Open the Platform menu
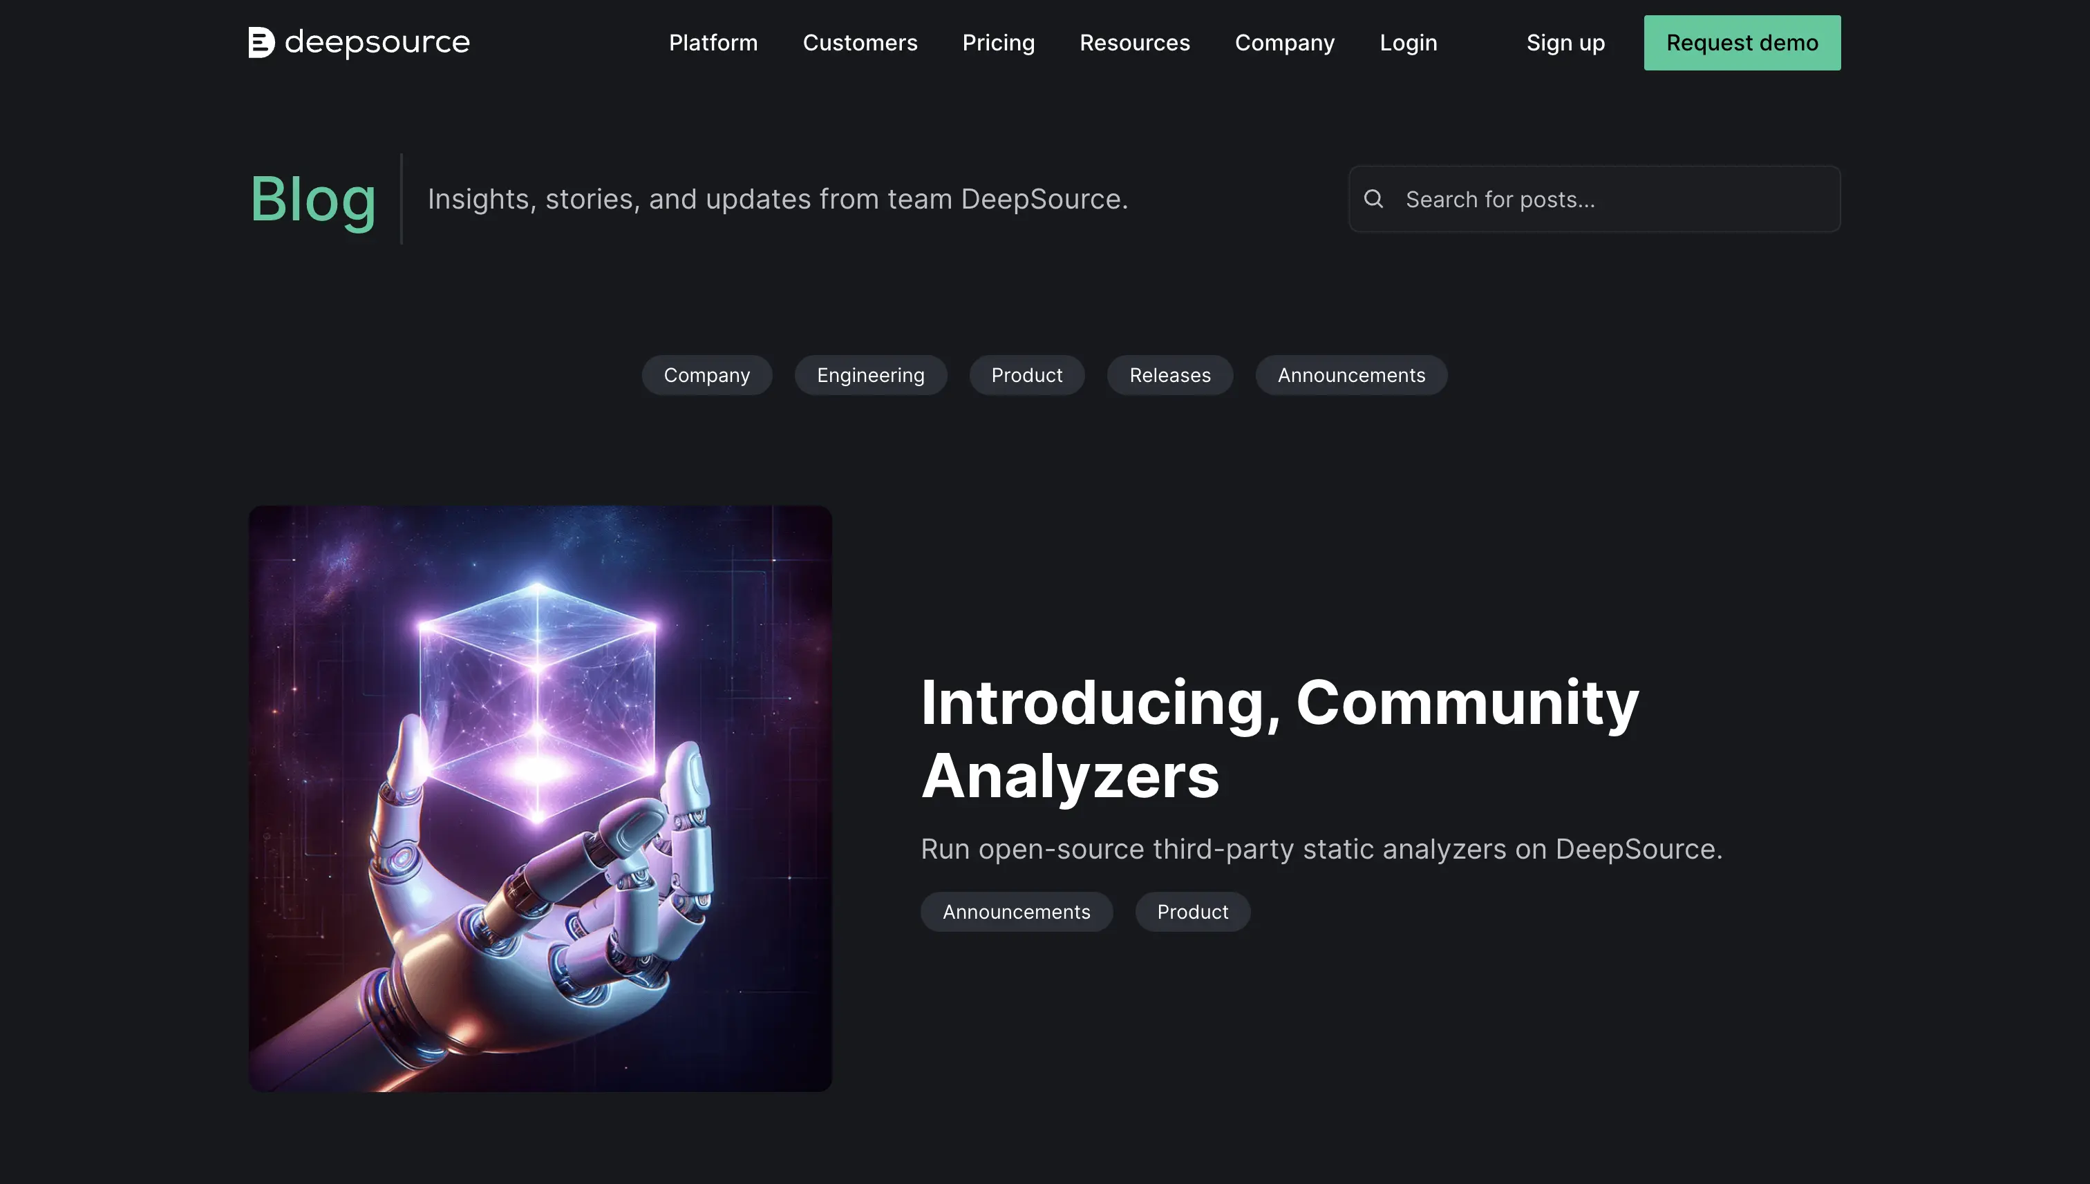Viewport: 2090px width, 1184px height. pyautogui.click(x=713, y=42)
